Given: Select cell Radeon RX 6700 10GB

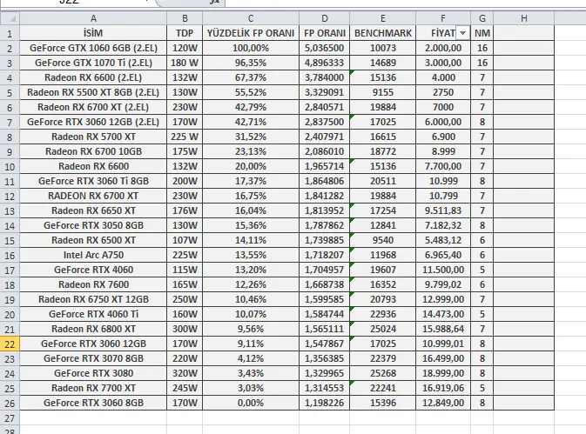Looking at the screenshot, I should tap(93, 151).
